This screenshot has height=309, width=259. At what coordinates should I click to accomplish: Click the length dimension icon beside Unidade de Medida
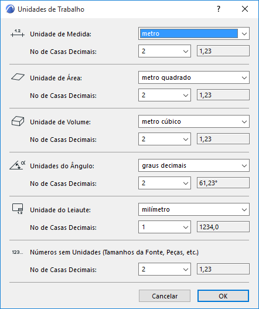click(x=18, y=33)
